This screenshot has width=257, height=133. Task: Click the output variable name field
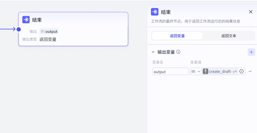click(x=170, y=72)
